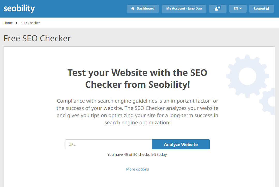Click the notification badge showing 0

coord(220,6)
